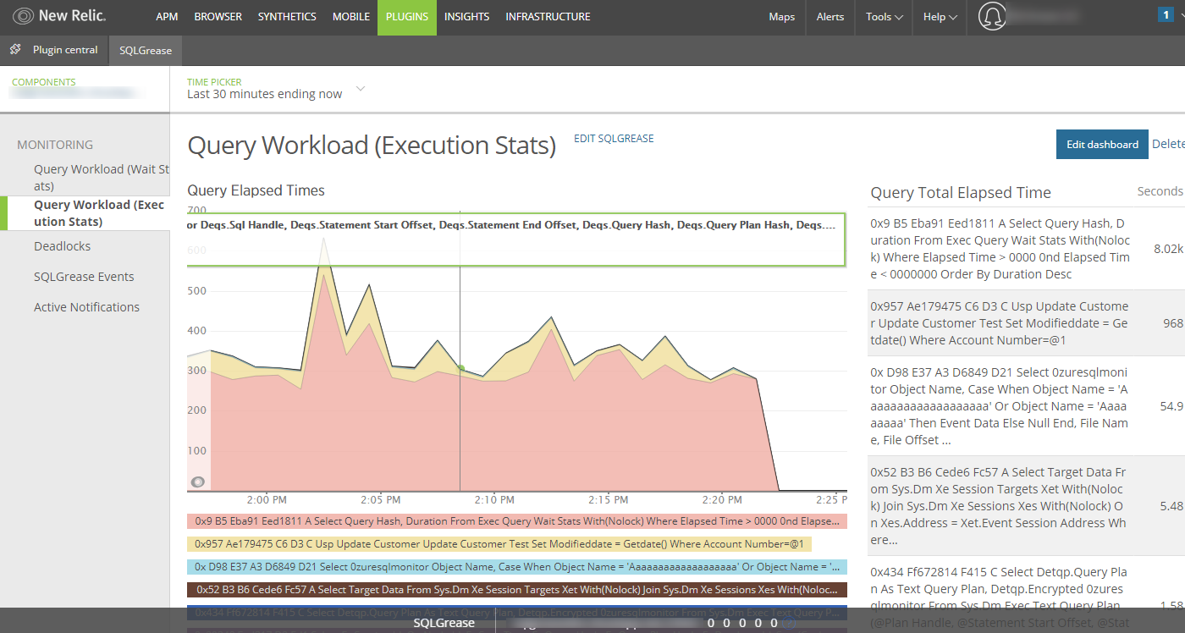Click the chart tooltip with Deqs.Sql Handle text
Viewport: 1185px width, 633px height.
pos(516,239)
